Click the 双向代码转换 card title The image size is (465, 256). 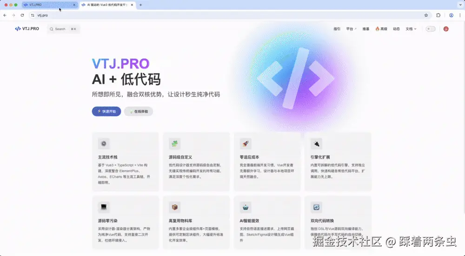tap(322, 221)
